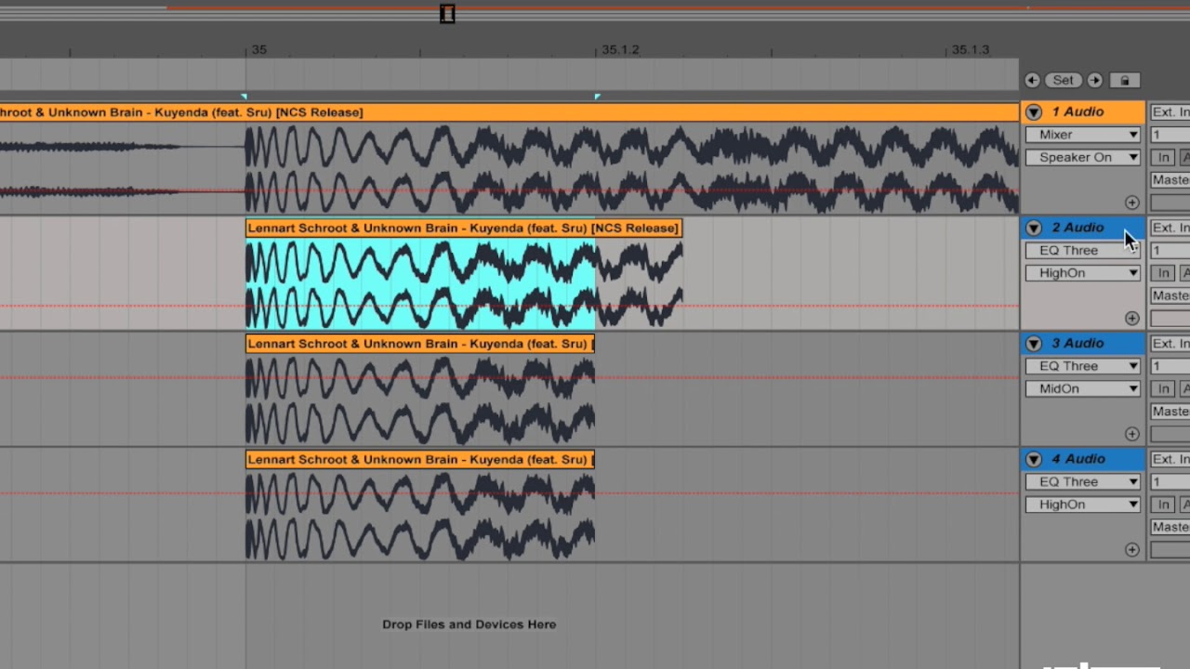Open the Speaker On parameter dropdown

pos(1083,158)
